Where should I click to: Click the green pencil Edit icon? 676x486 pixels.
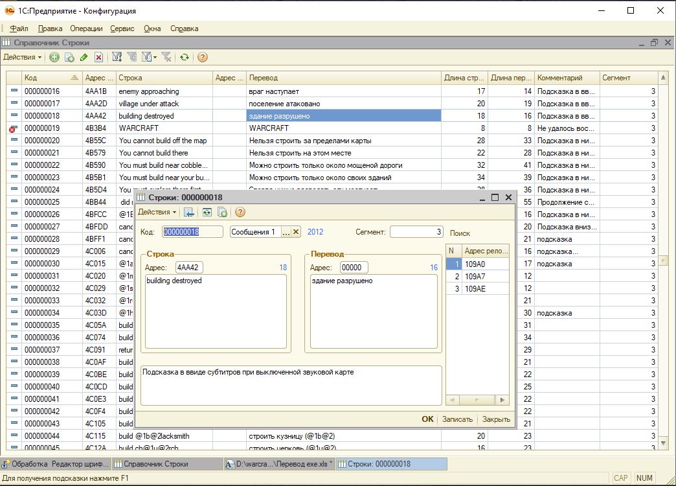pyautogui.click(x=84, y=57)
